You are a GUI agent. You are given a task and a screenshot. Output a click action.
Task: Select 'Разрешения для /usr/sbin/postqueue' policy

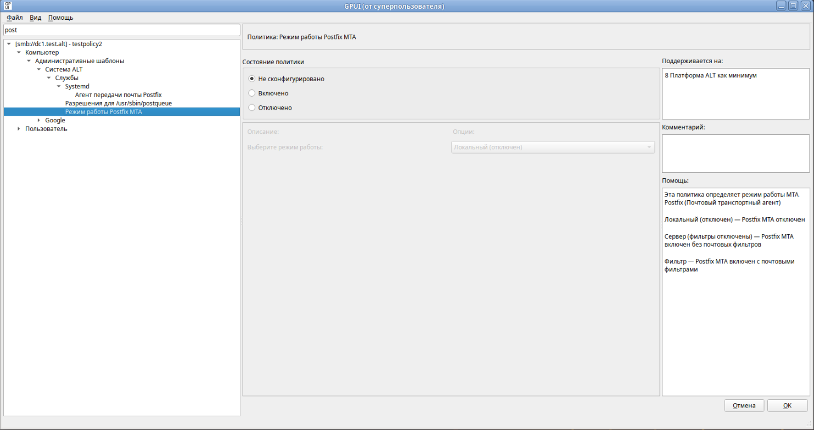coord(119,103)
